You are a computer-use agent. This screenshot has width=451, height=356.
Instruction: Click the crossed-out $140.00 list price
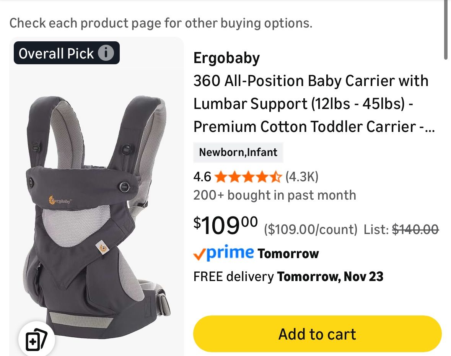pos(415,229)
